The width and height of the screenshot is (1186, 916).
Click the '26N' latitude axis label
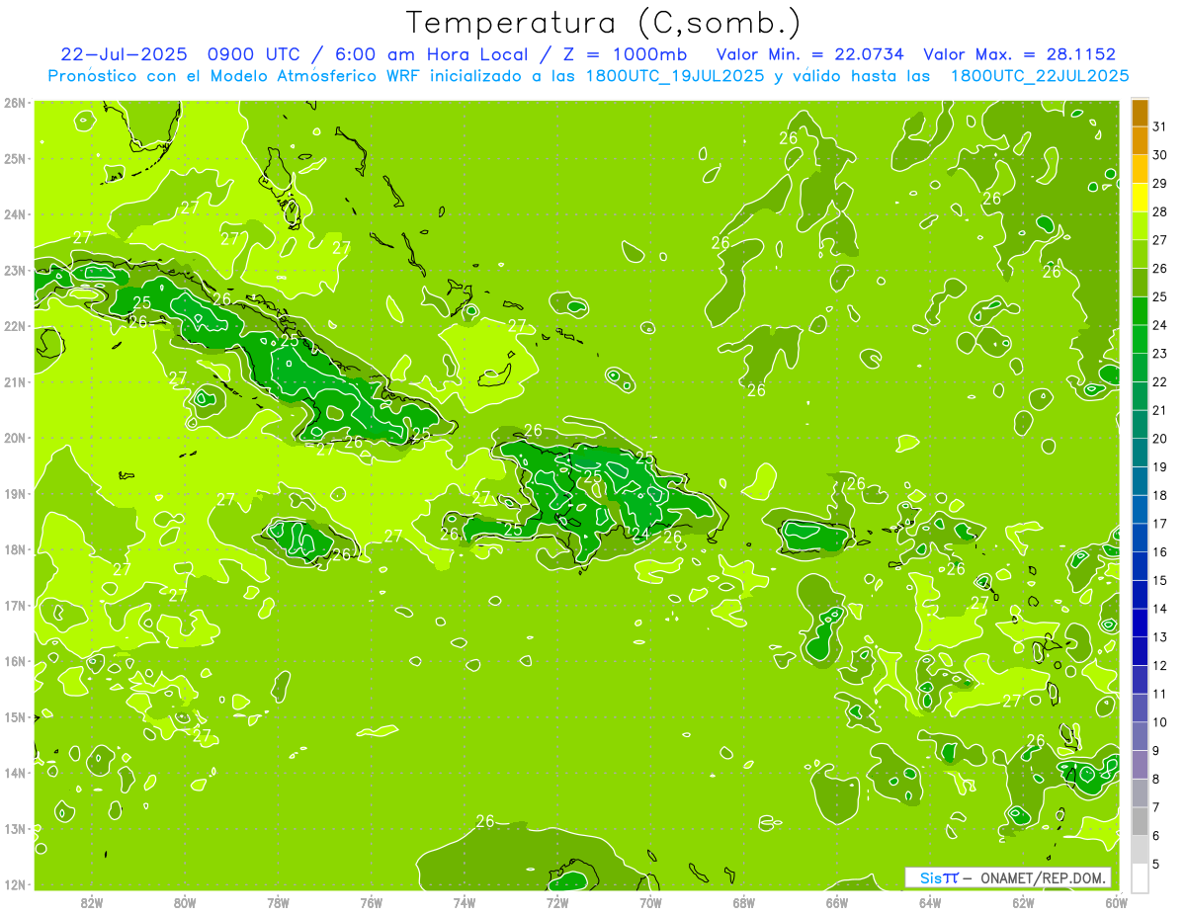[x=14, y=103]
